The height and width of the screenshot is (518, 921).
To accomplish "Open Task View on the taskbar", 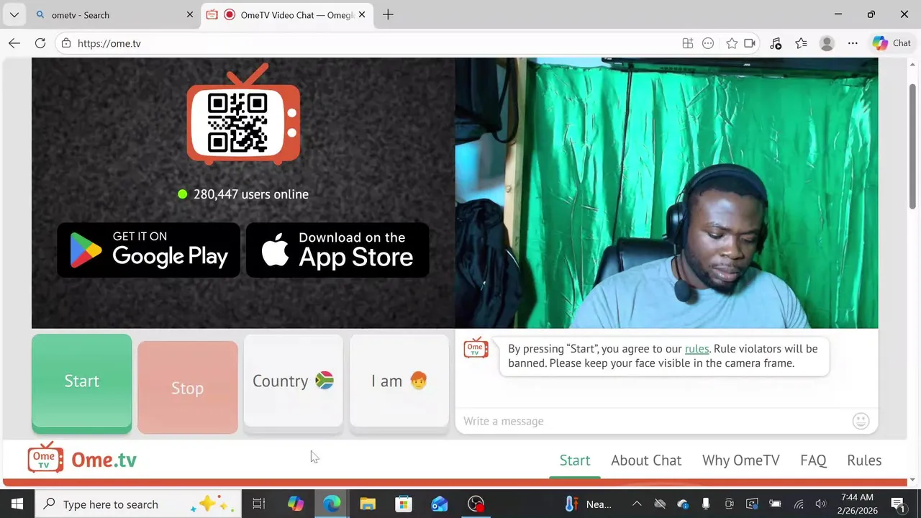I will coord(259,504).
